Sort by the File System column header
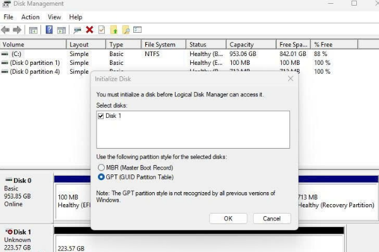Screen dimensions: 379x252 [164, 45]
